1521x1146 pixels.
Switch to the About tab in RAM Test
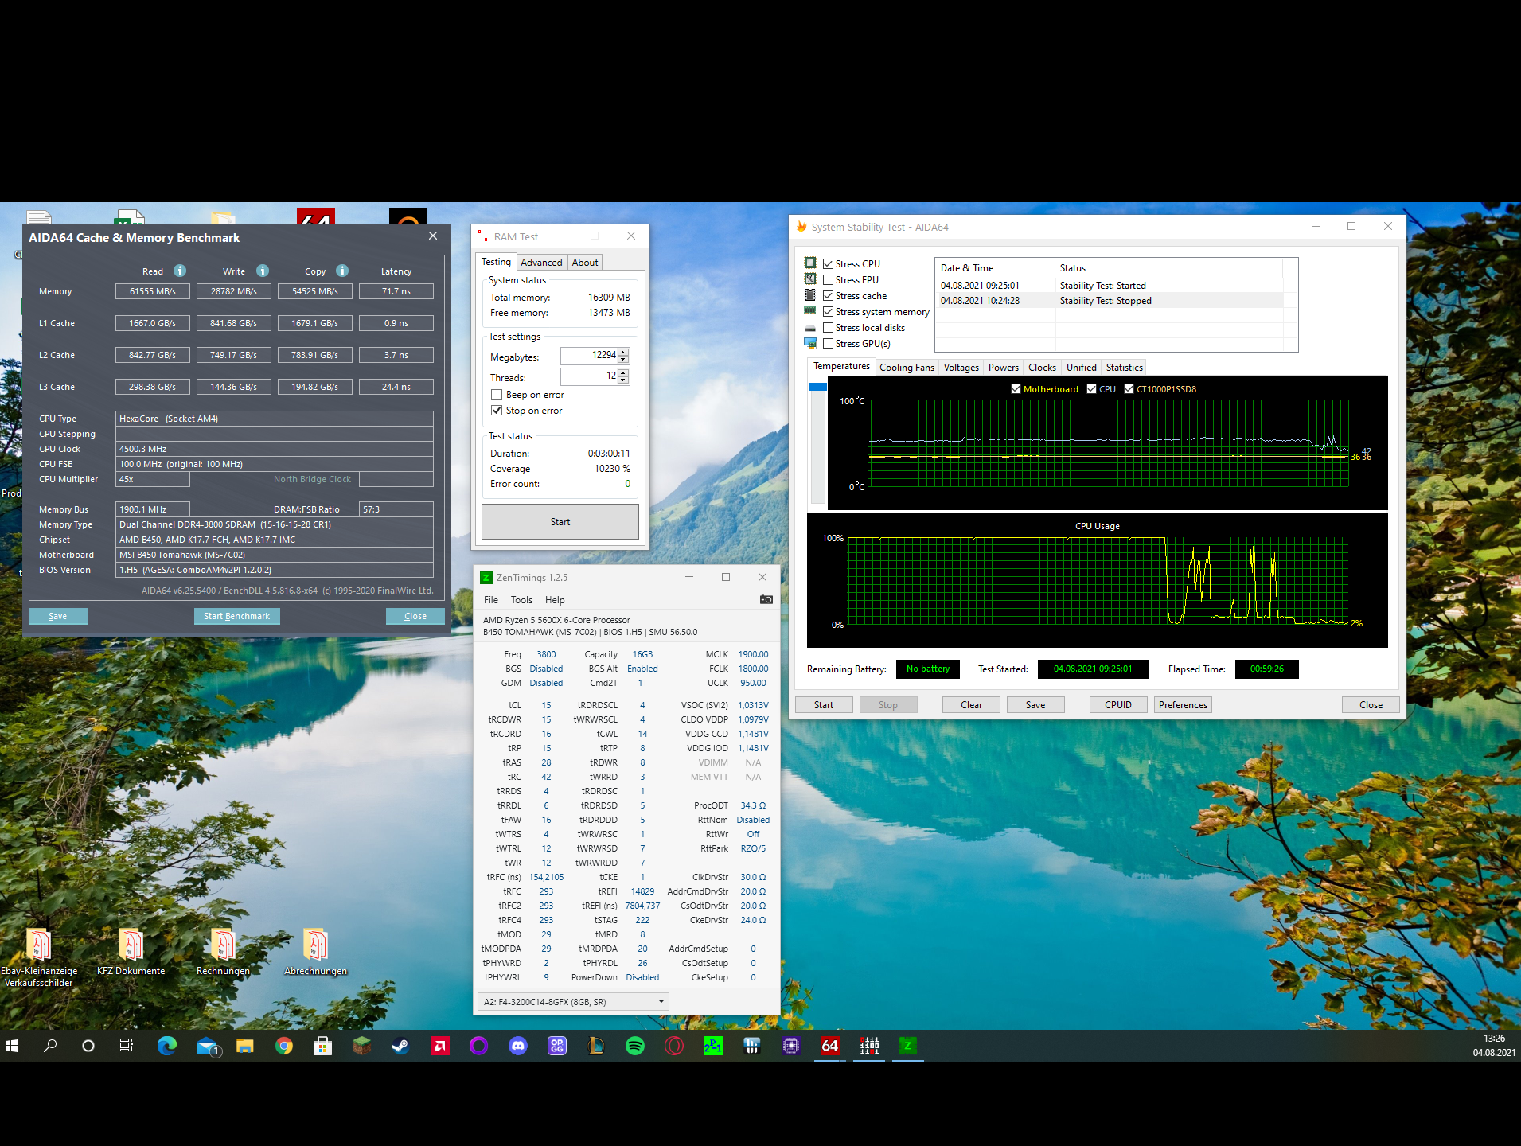585,263
